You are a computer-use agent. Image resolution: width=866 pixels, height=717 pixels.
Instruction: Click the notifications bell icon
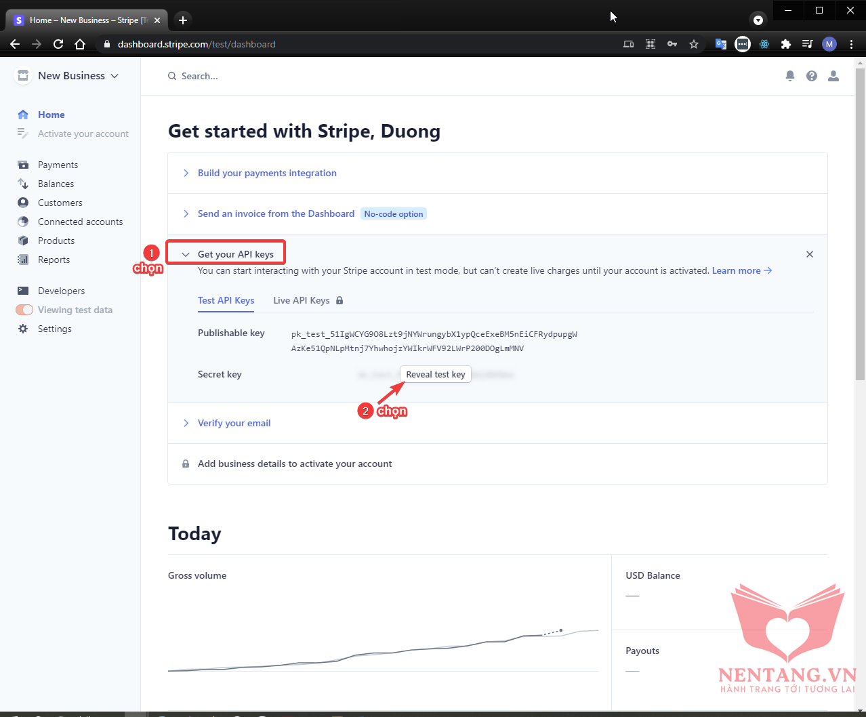pyautogui.click(x=789, y=76)
